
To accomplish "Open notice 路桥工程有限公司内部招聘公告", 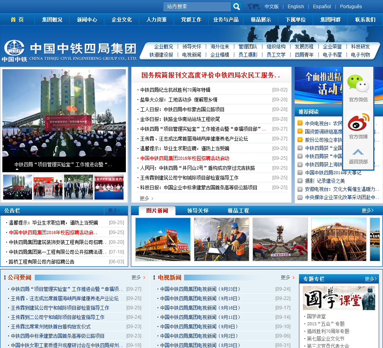I will [41, 262].
